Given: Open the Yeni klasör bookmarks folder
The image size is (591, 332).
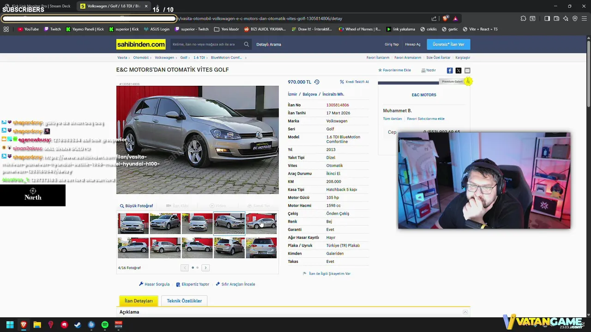Looking at the screenshot, I should (x=227, y=29).
